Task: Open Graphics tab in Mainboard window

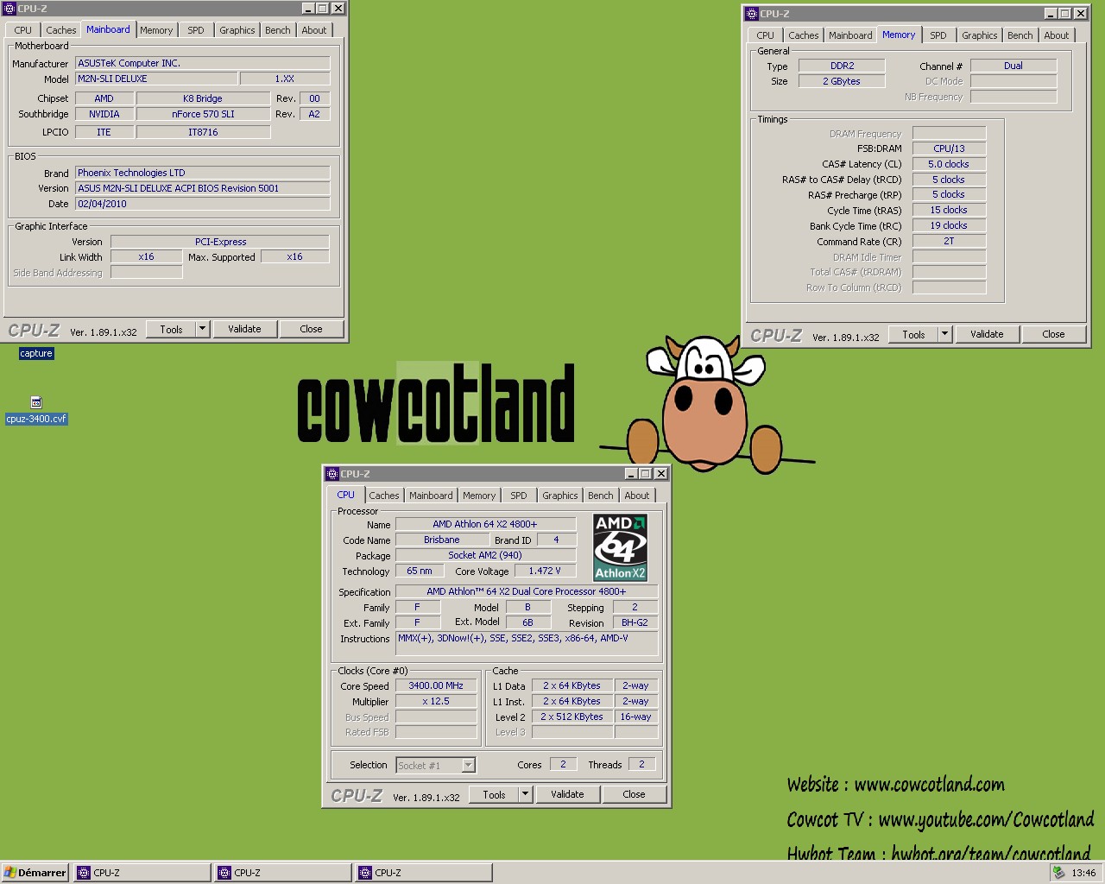Action: [x=237, y=30]
